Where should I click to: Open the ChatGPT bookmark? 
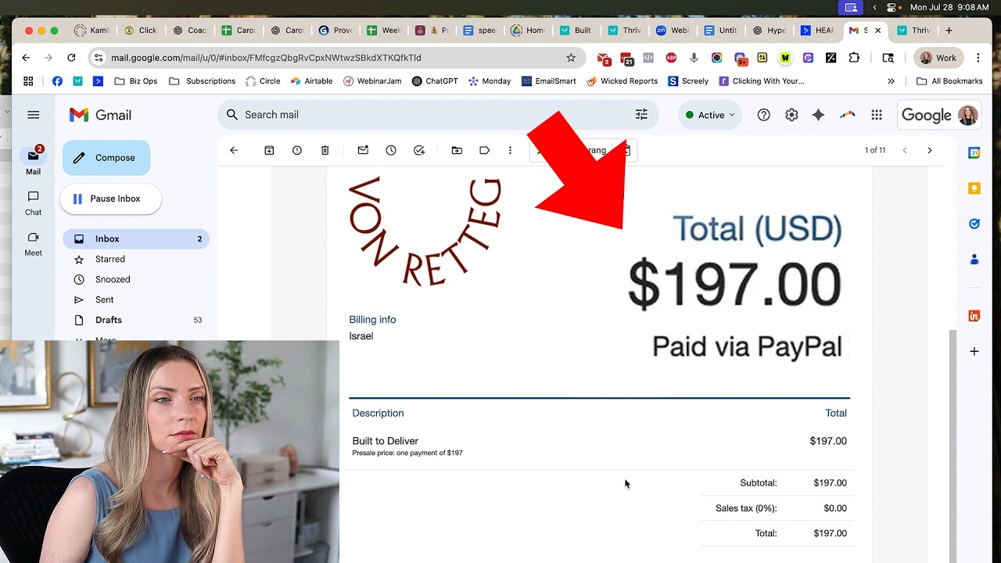(435, 81)
